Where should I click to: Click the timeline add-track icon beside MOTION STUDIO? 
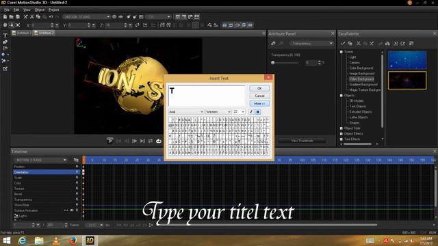click(x=76, y=160)
